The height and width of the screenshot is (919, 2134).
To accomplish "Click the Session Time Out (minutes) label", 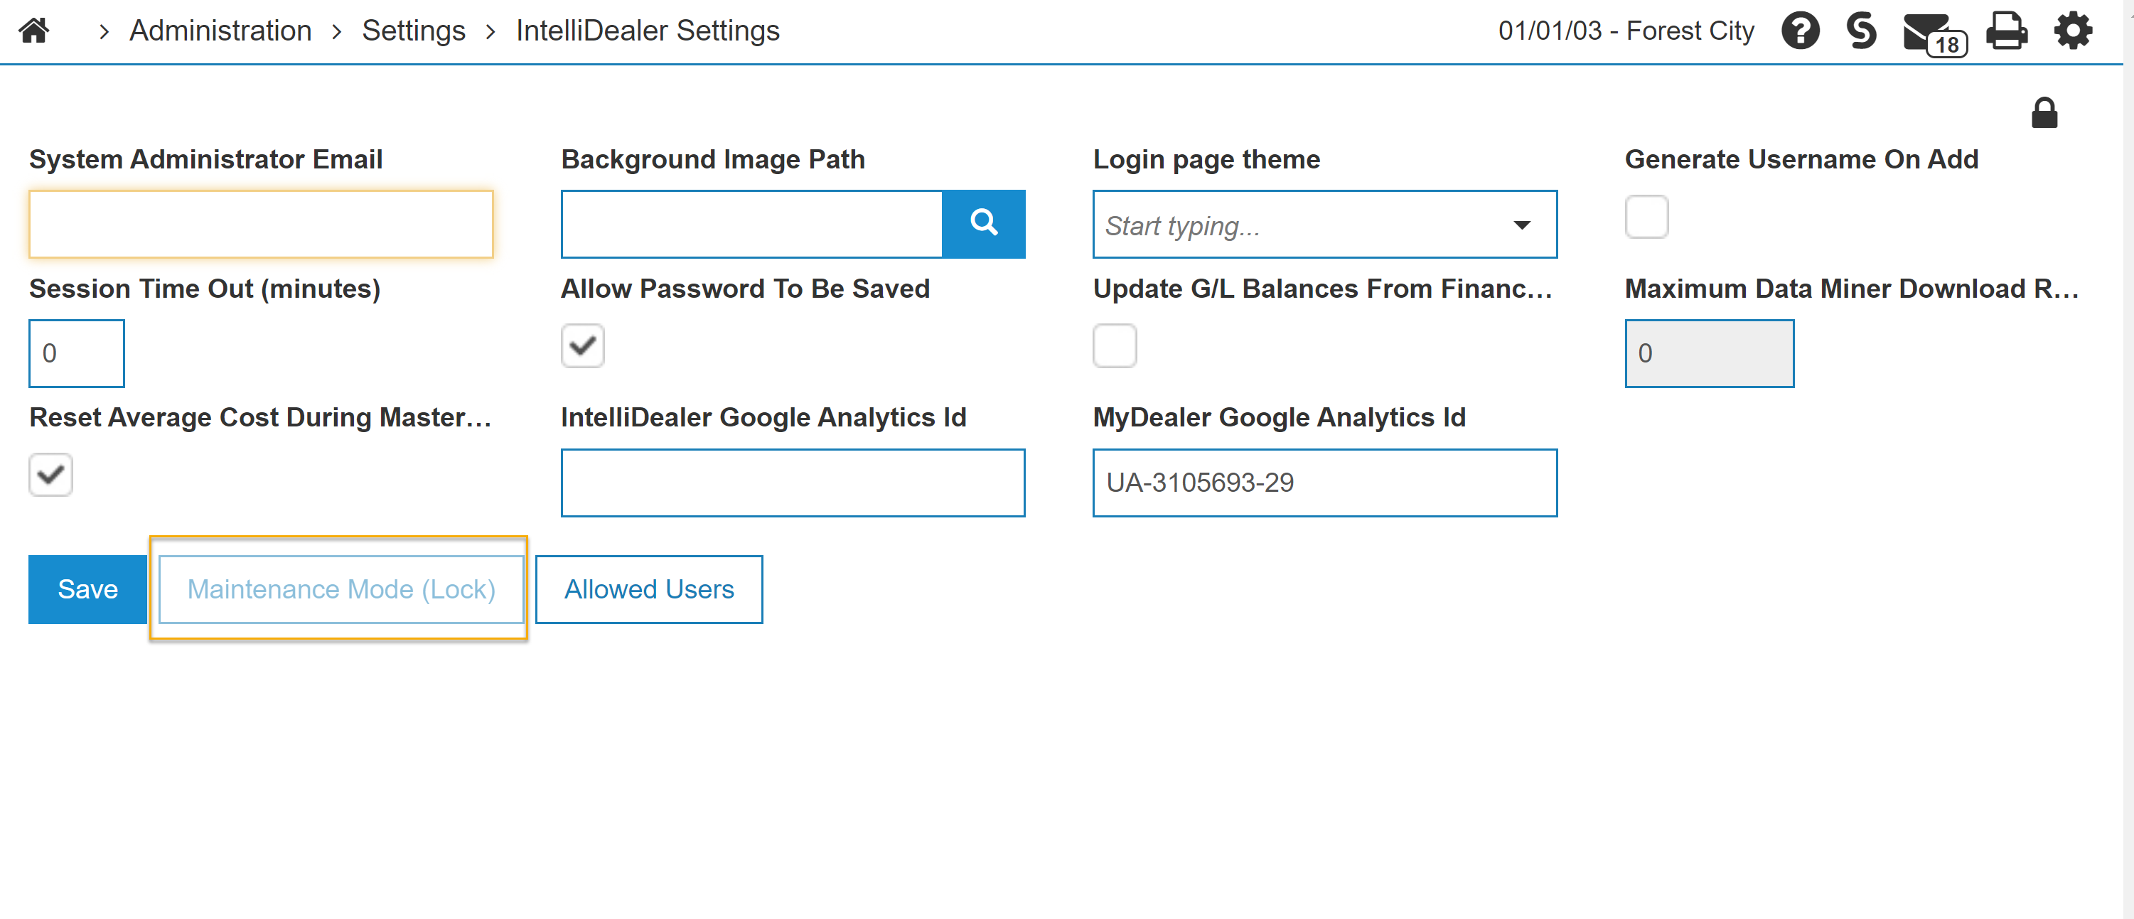I will pos(205,288).
